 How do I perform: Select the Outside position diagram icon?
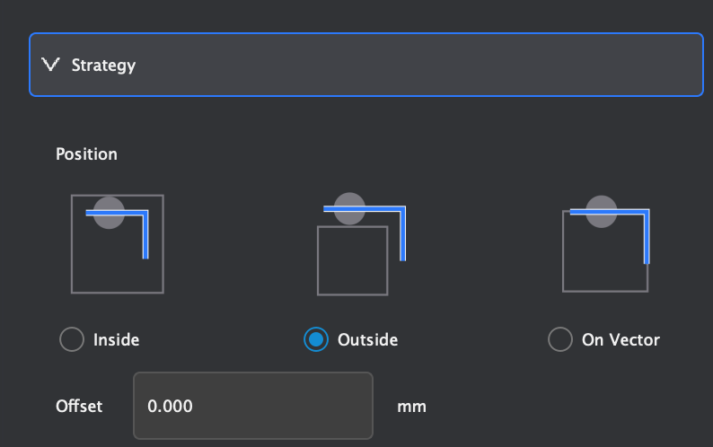click(x=362, y=243)
